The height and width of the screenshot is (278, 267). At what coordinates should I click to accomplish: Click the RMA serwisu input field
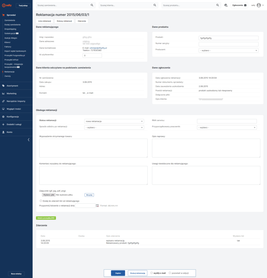click(227, 121)
